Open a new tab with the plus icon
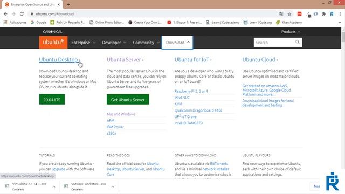 (68, 4)
